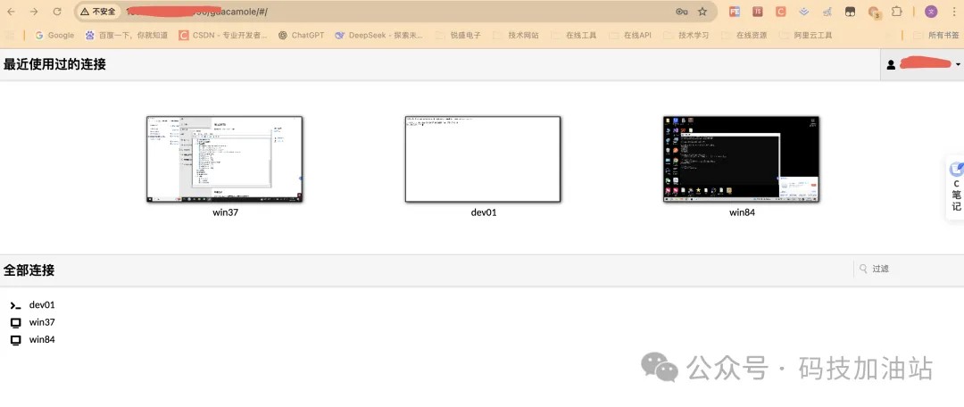Click the blue double-chevron extension icon
Screen dimensions: 964x407
pyautogui.click(x=804, y=12)
